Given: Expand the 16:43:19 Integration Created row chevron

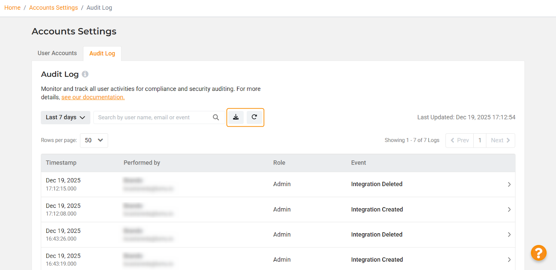Looking at the screenshot, I should point(509,260).
